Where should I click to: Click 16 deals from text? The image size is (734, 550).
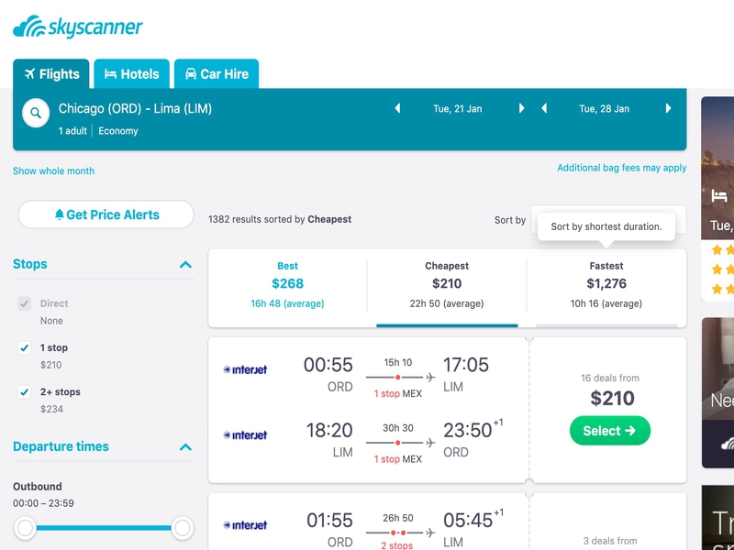(610, 378)
